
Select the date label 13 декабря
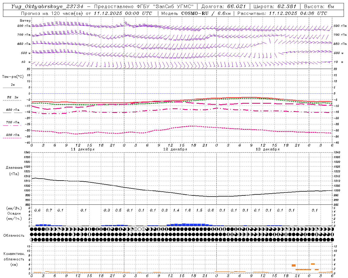268,149
